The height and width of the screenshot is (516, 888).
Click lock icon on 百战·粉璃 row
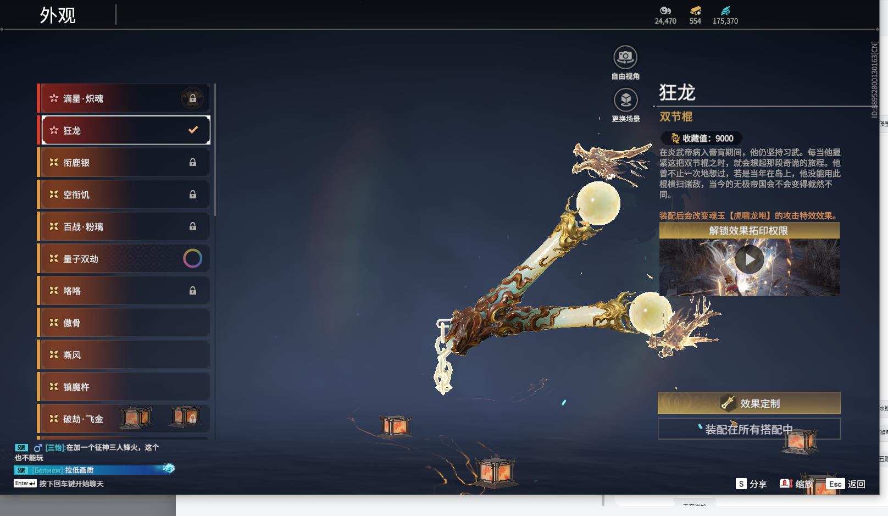click(193, 226)
